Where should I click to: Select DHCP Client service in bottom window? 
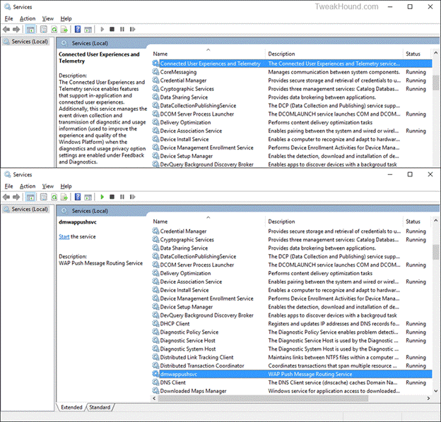click(x=292, y=323)
